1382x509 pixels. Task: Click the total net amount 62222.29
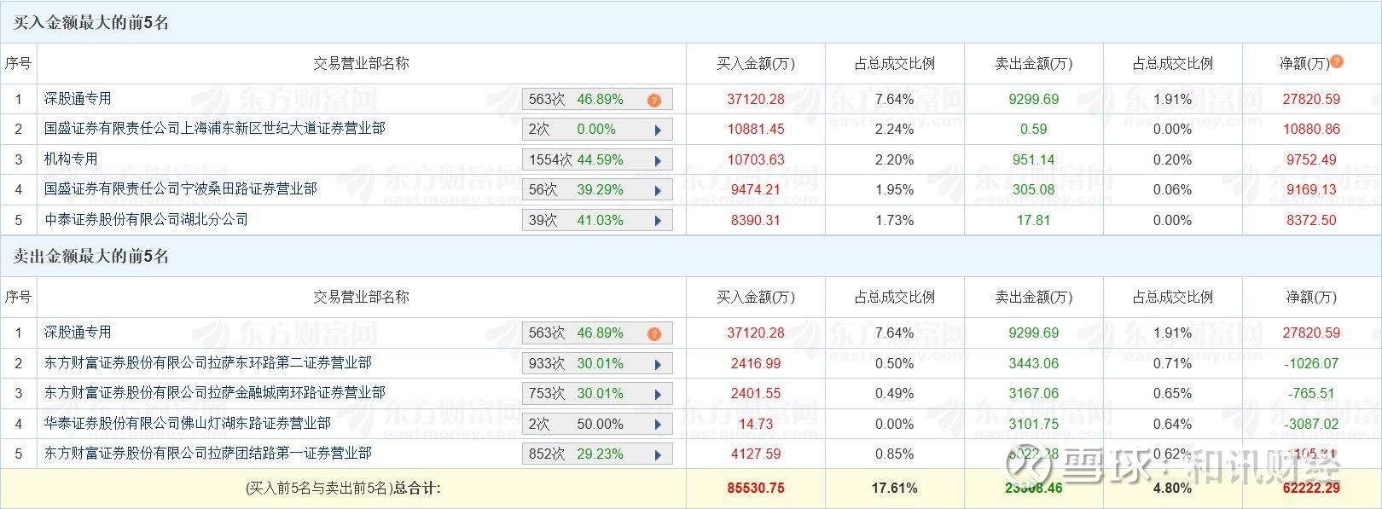(x=1311, y=489)
